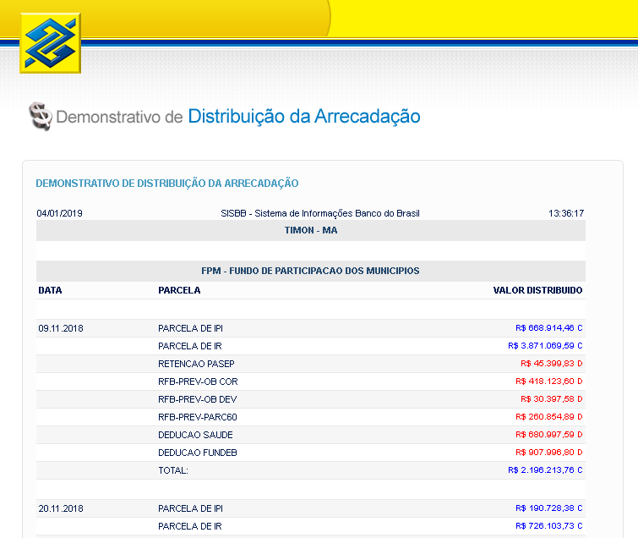This screenshot has height=538, width=638.
Task: Click the report date 04/01/2019
Action: tap(59, 213)
